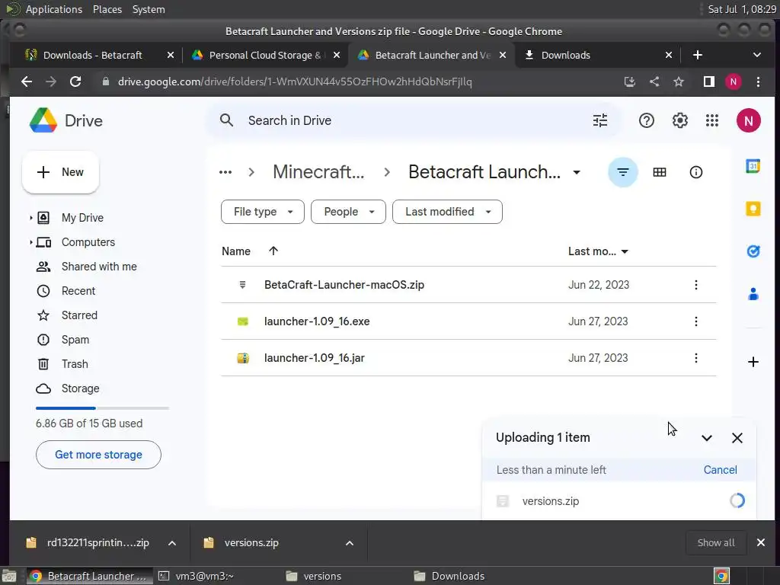Viewport: 780px width, 585px height.
Task: Open the Last modified column sort dropdown
Action: tap(625, 251)
